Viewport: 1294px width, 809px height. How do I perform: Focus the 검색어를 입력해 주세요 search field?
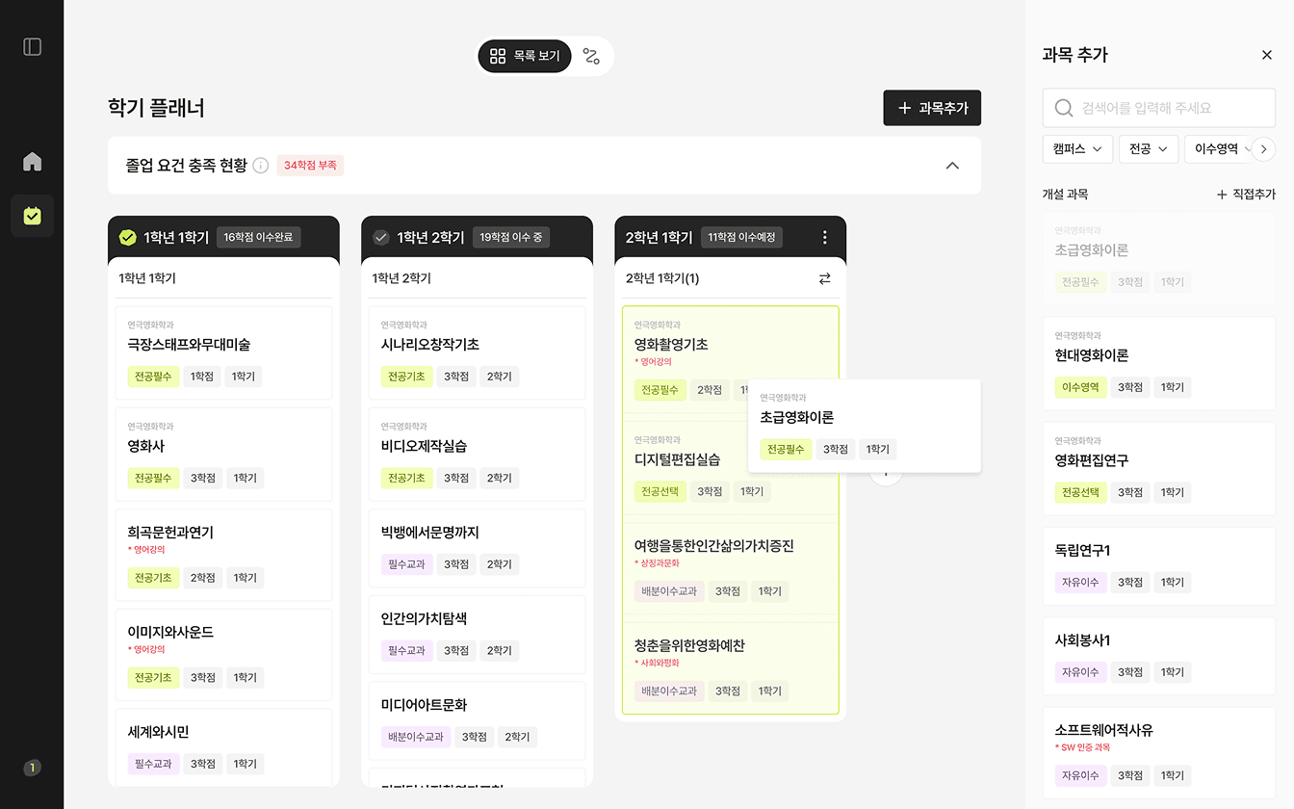point(1159,108)
